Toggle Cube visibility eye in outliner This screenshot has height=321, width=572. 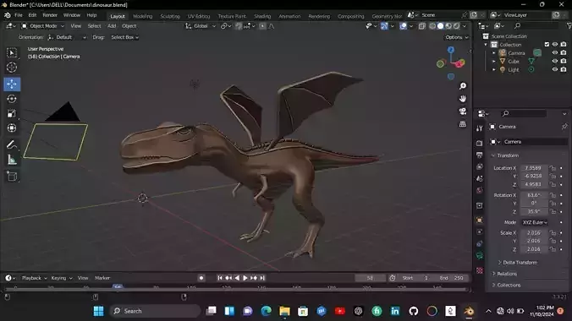tap(555, 61)
